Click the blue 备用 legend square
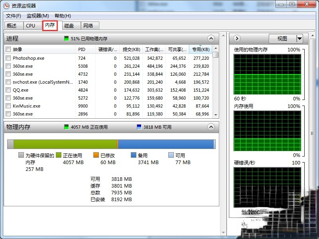Image resolution: width=319 pixels, height=239 pixels. (x=133, y=155)
